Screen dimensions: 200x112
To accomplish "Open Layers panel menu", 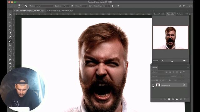I will coord(188,68).
